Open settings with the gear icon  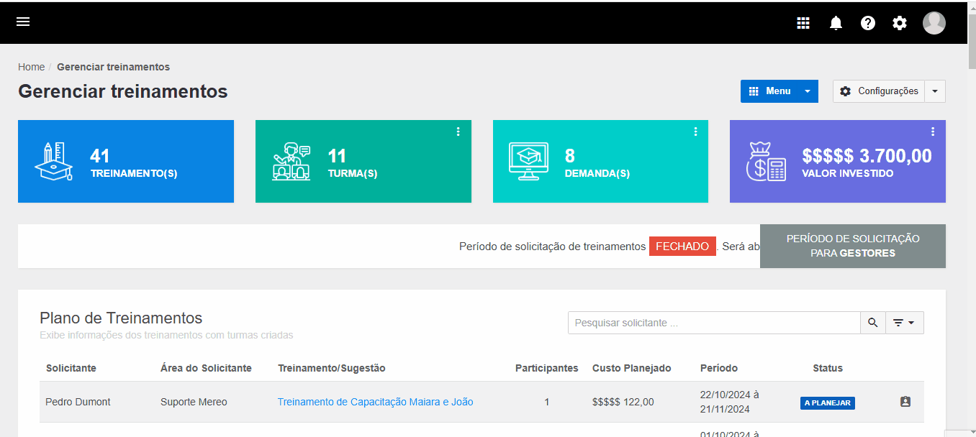coord(899,22)
